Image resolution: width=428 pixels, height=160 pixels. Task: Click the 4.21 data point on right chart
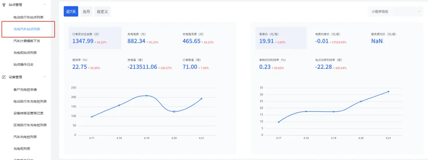pos(388,92)
